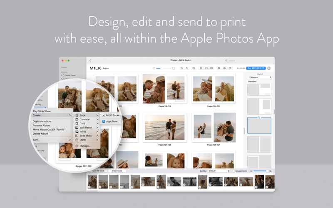
Task: Click Manage… in Create submenu
Action: pyautogui.click(x=85, y=146)
